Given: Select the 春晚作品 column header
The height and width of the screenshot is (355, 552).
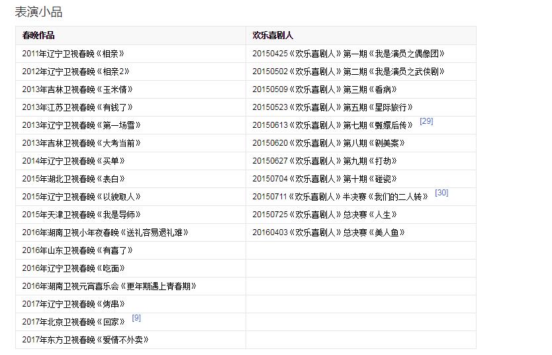Looking at the screenshot, I should coord(38,36).
